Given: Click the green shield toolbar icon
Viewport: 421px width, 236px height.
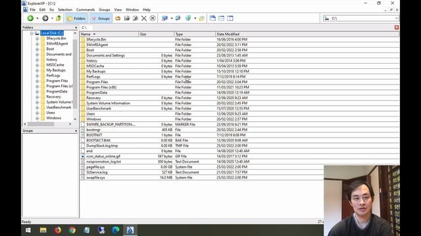Looking at the screenshot, I should tap(188, 18).
